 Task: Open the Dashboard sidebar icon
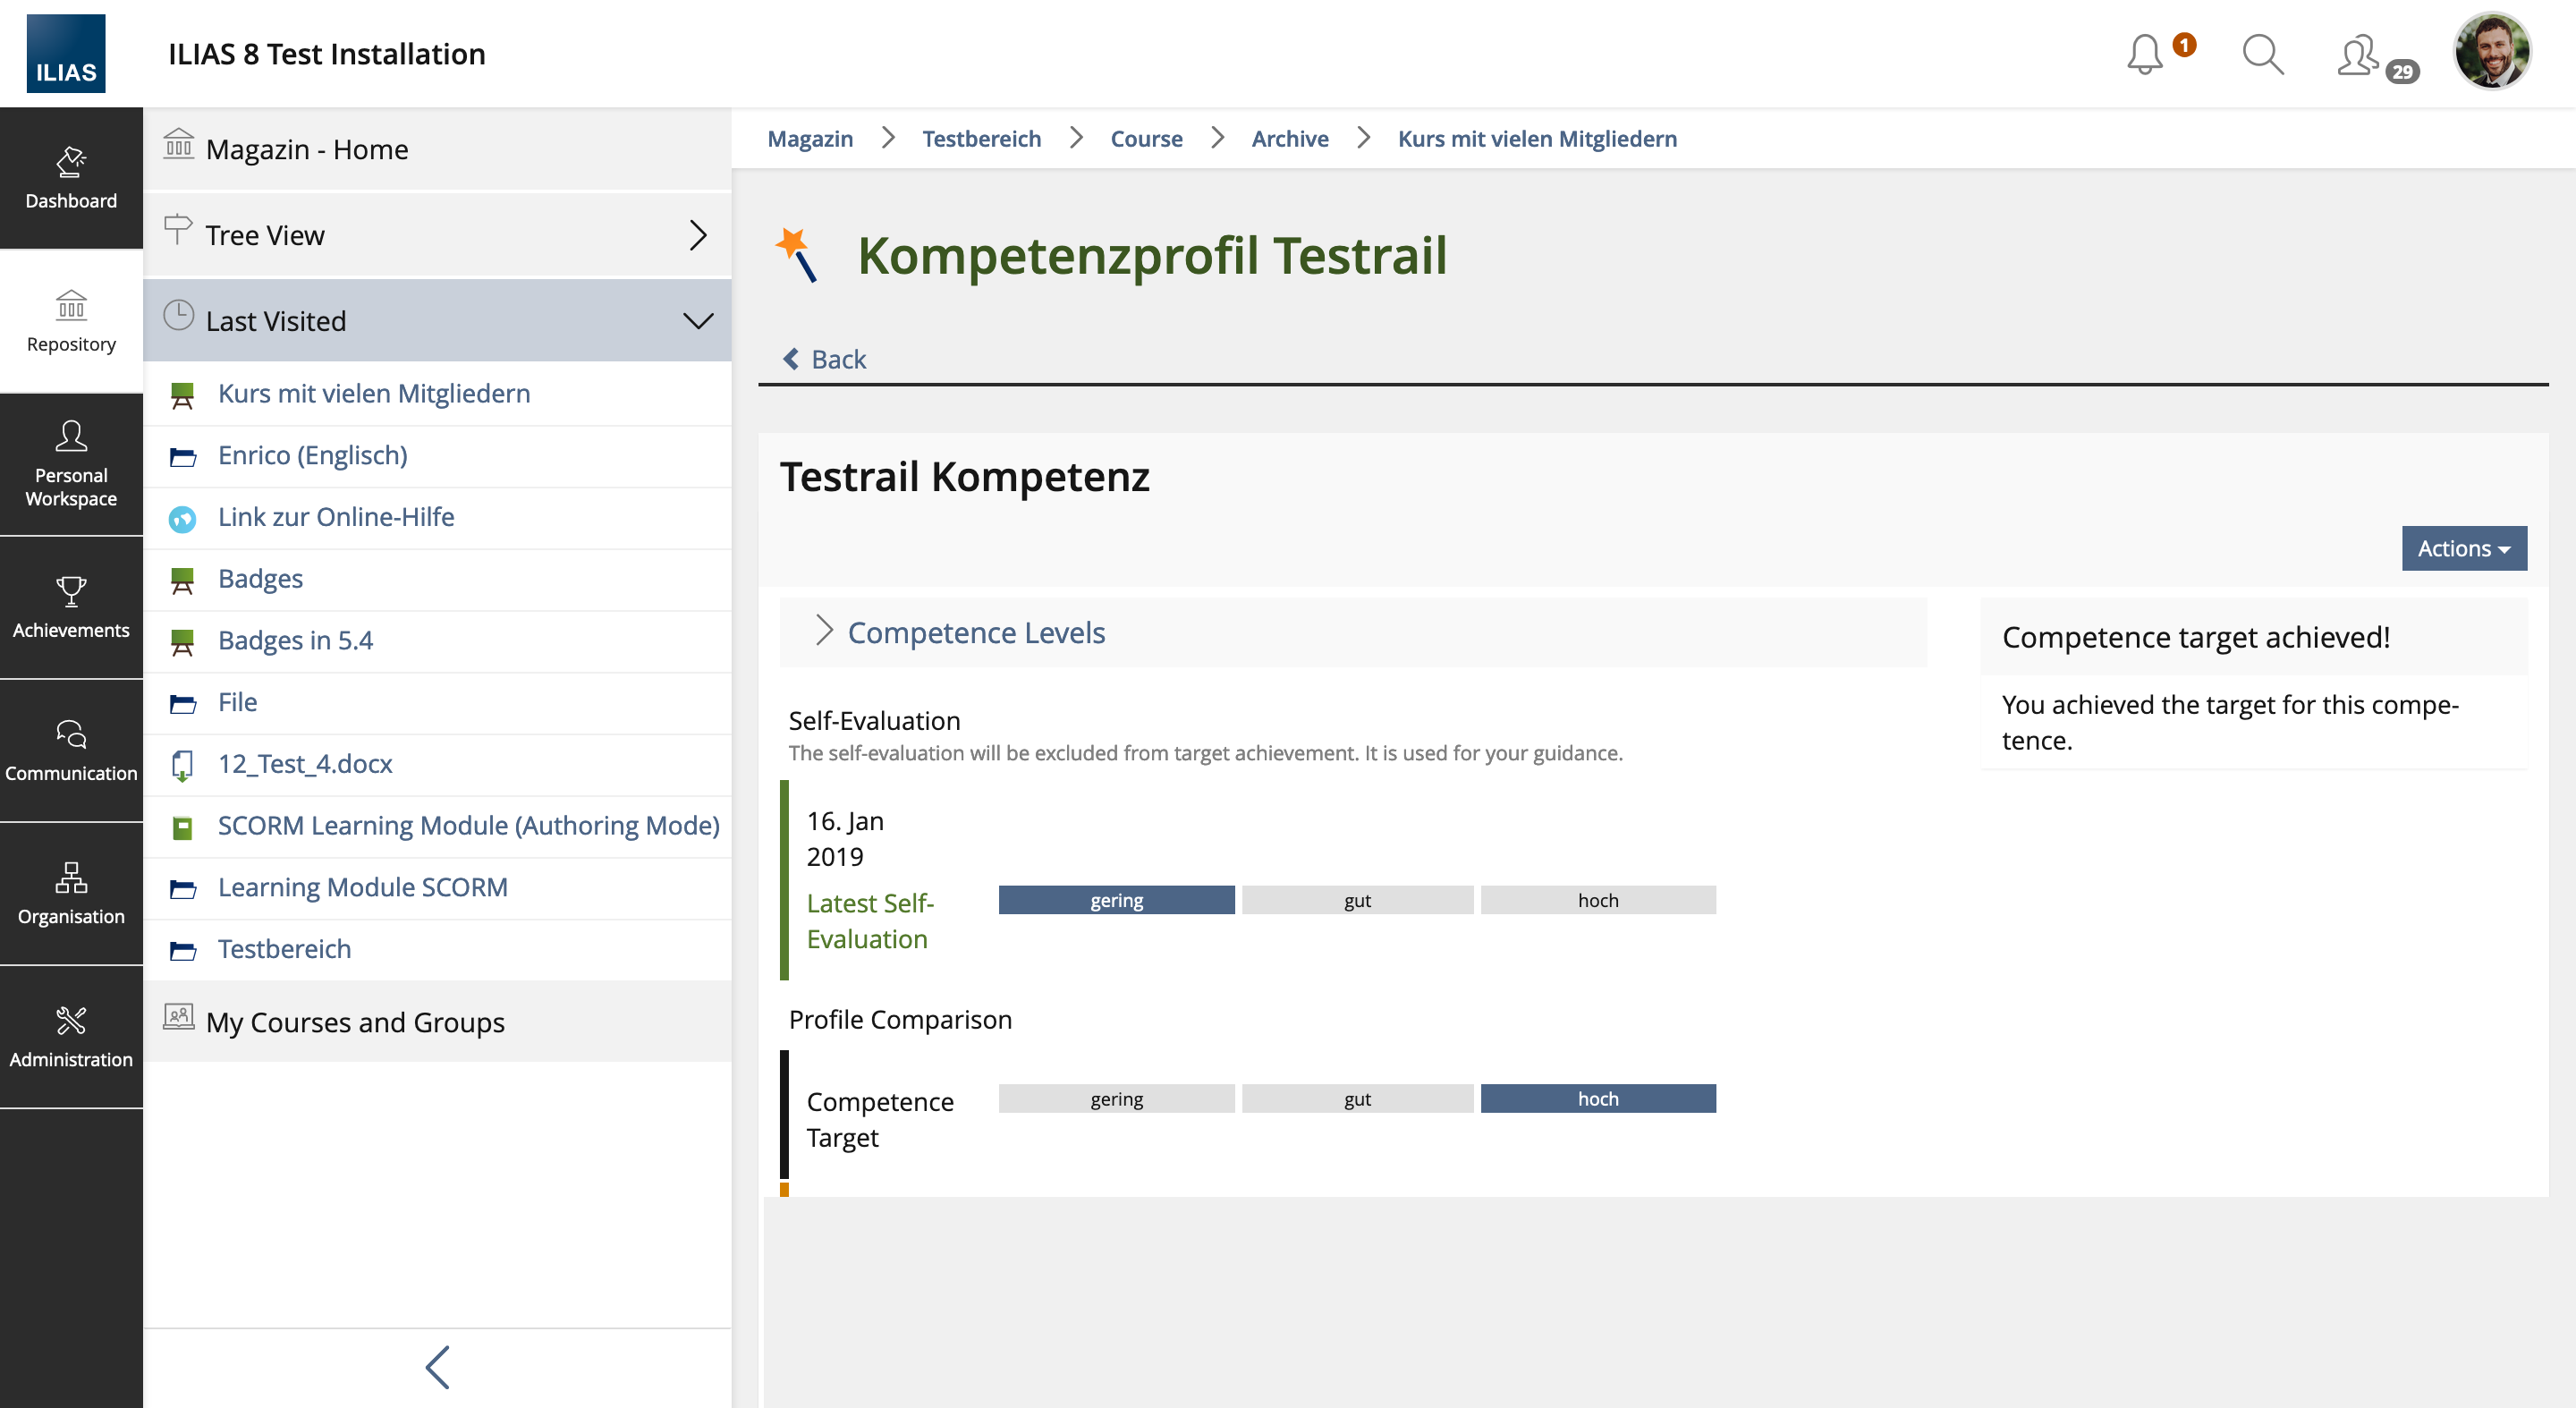pyautogui.click(x=71, y=178)
